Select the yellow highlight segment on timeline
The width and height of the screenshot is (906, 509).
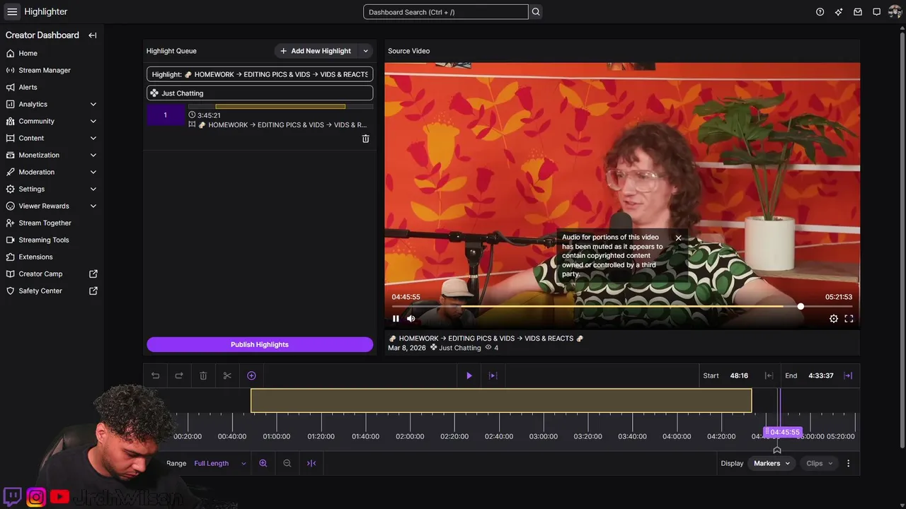[501, 401]
